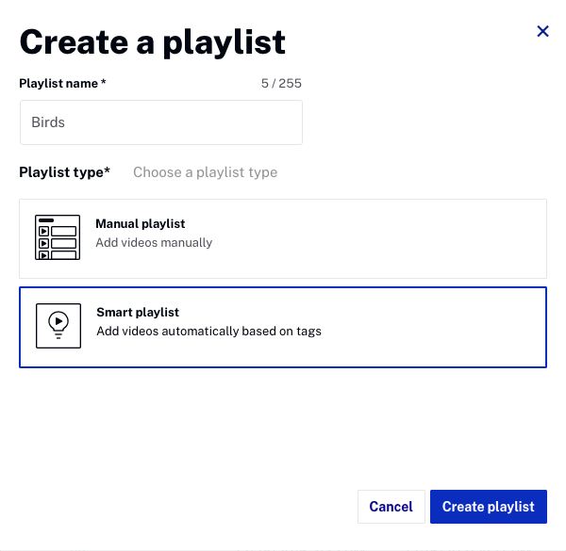Click the Smart playlist lightbulb icon
566x551 pixels.
pyautogui.click(x=58, y=326)
